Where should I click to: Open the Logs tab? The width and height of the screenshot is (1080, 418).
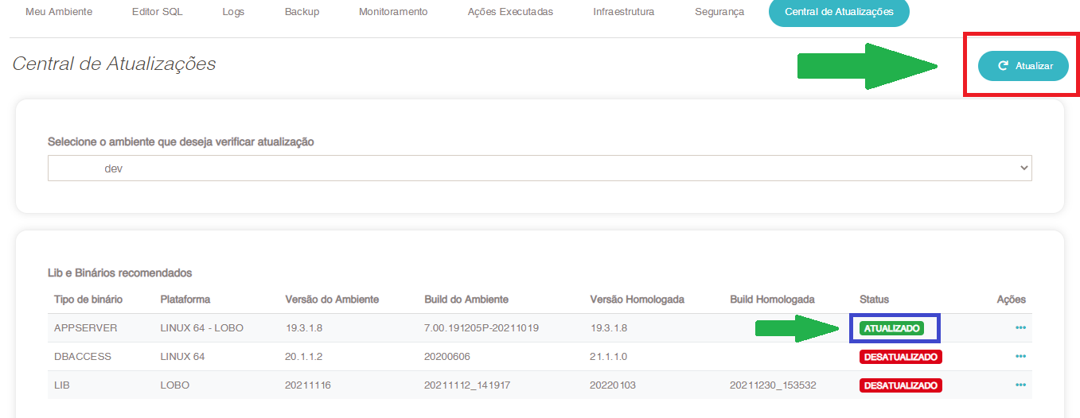tap(233, 12)
